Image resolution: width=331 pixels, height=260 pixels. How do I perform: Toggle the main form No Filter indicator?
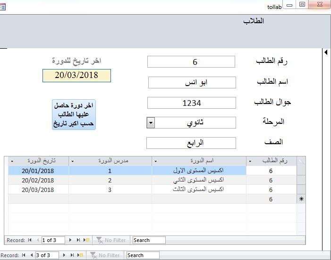point(105,255)
